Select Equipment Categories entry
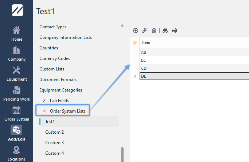Screen dimensions: 249x162 point(61,90)
